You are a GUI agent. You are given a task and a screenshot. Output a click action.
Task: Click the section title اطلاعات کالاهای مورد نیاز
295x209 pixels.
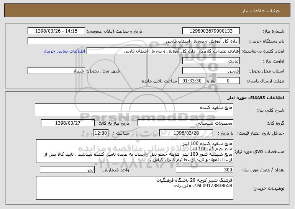click(256, 98)
